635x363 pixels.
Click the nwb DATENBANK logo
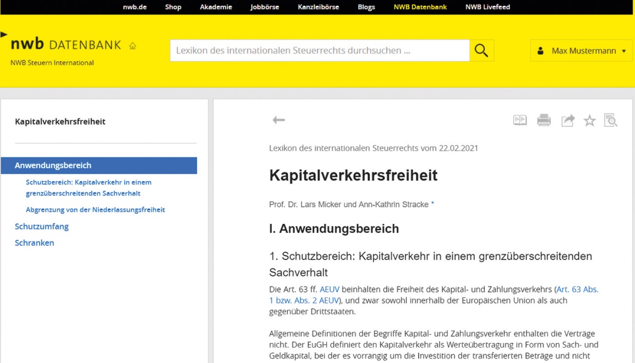pyautogui.click(x=66, y=44)
